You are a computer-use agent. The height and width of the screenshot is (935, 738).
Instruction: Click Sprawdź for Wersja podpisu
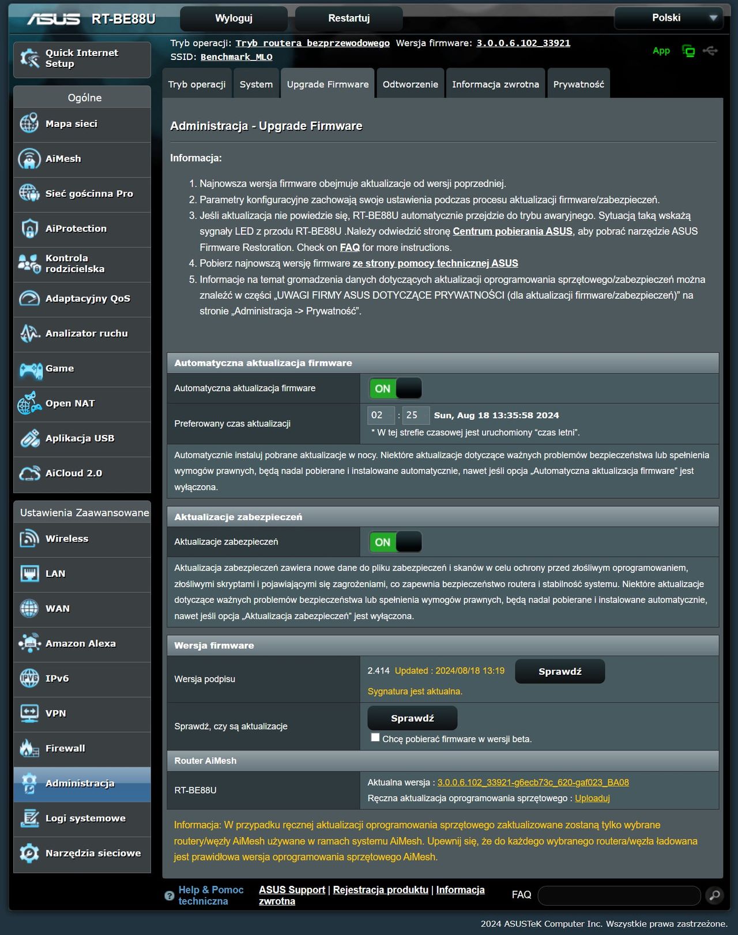(560, 671)
